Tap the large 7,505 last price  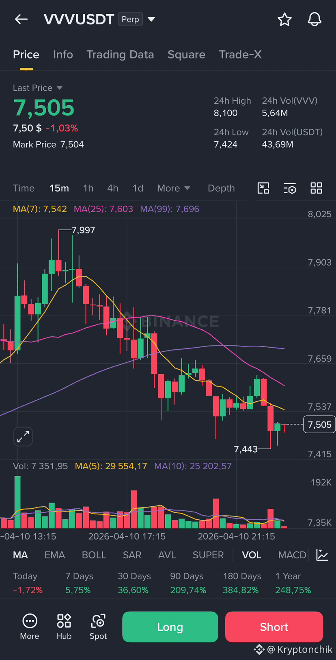(44, 108)
